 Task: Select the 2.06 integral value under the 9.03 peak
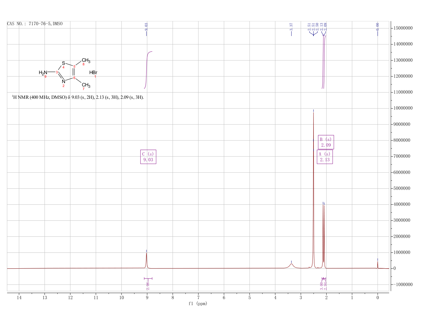point(148,286)
